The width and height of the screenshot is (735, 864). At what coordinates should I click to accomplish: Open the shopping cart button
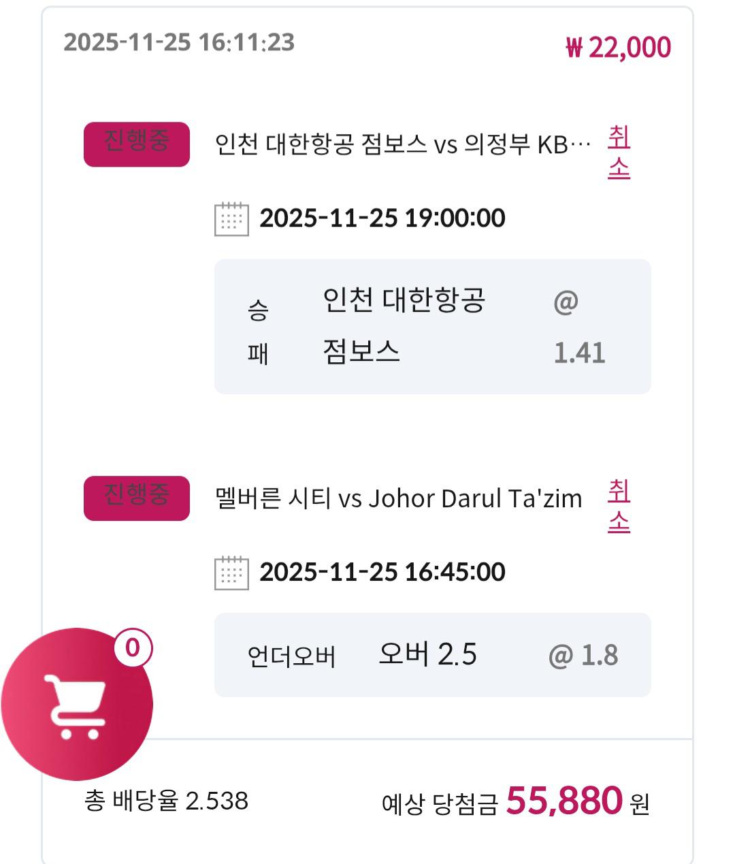click(76, 704)
